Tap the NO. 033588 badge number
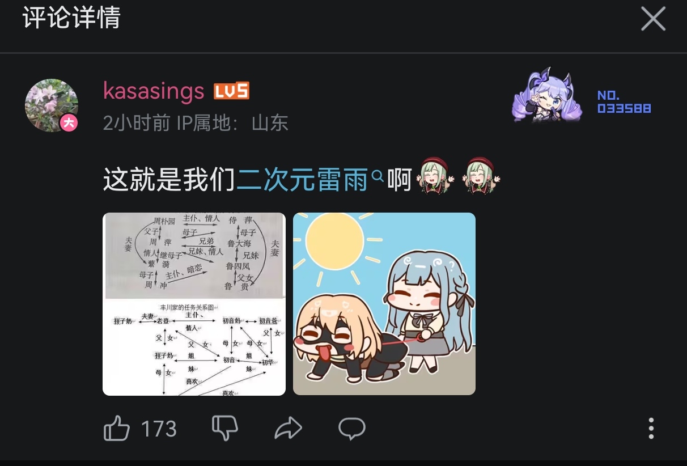Screen dimensions: 687x466 (624, 102)
